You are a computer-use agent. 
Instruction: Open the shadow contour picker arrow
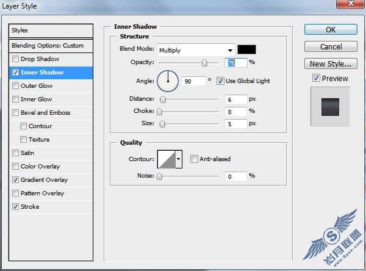[179, 159]
